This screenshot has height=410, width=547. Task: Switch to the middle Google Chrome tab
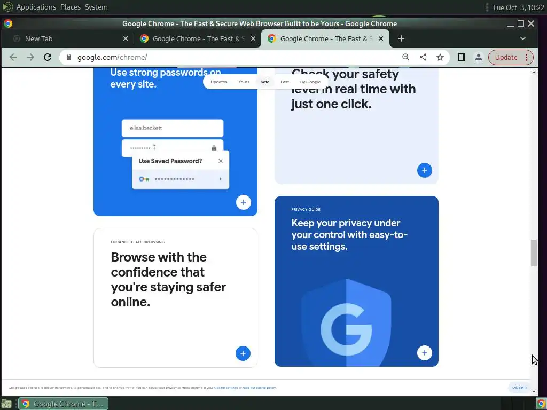click(x=197, y=38)
